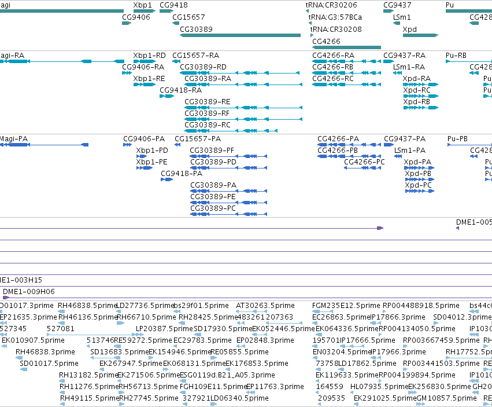492x407 pixels.
Task: Open the Xpd-RC transcript
Action: pyautogui.click(x=420, y=96)
